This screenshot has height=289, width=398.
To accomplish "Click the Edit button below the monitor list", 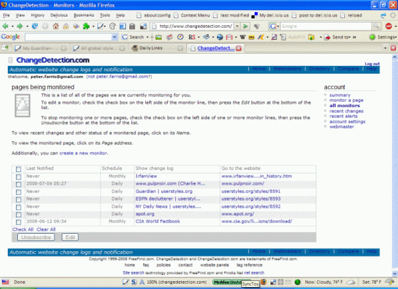I will click(70, 237).
